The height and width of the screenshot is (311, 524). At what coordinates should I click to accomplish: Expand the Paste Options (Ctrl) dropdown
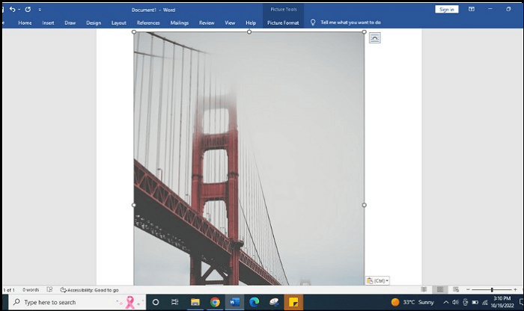378,280
